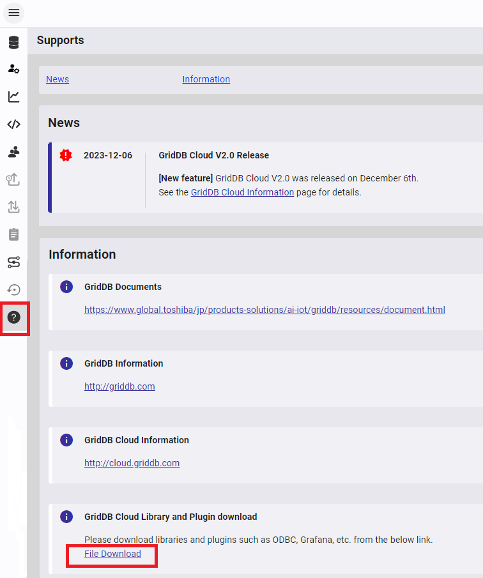Open the GridDB Cloud Information link in news
Viewport: 483px width, 578px height.
(x=242, y=192)
